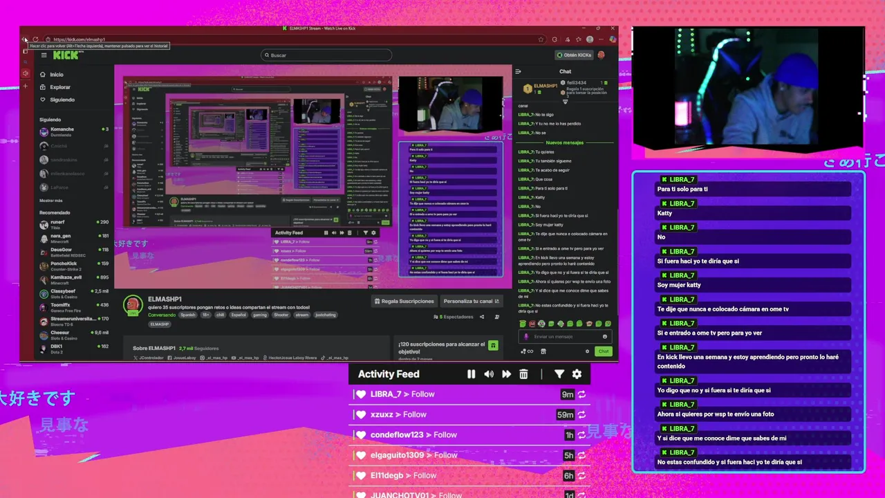Viewport: 885px width, 498px height.
Task: Open DeusGow recommended channel
Action: click(x=74, y=252)
